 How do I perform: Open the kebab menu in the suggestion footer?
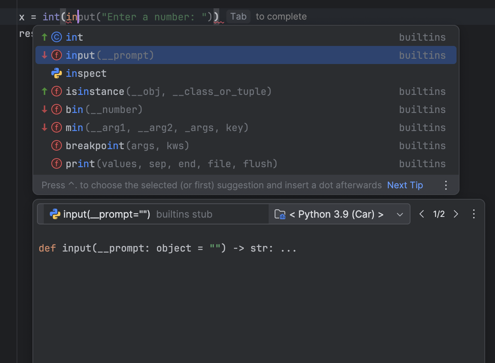[x=446, y=185]
